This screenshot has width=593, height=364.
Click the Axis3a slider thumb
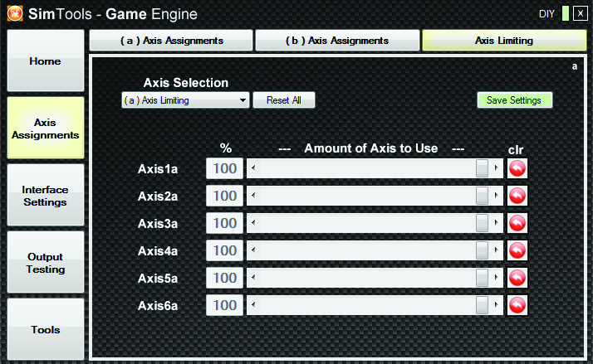coord(482,223)
